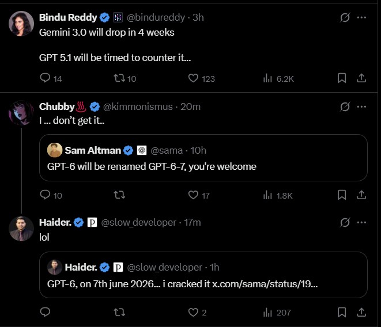Like Chubby's tweet with 17 likes
Screen dimensions: 381x327
click(x=193, y=195)
